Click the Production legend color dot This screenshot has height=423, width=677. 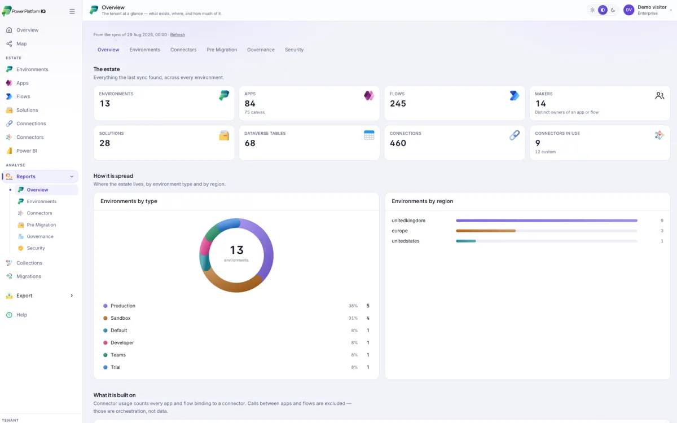pyautogui.click(x=105, y=306)
